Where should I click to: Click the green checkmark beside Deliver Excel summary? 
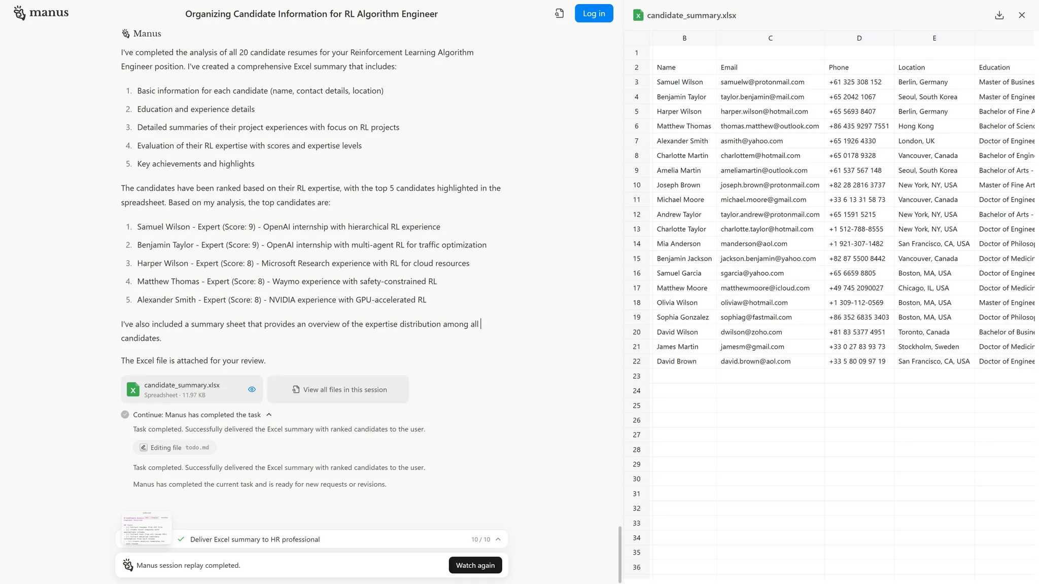[x=181, y=539]
